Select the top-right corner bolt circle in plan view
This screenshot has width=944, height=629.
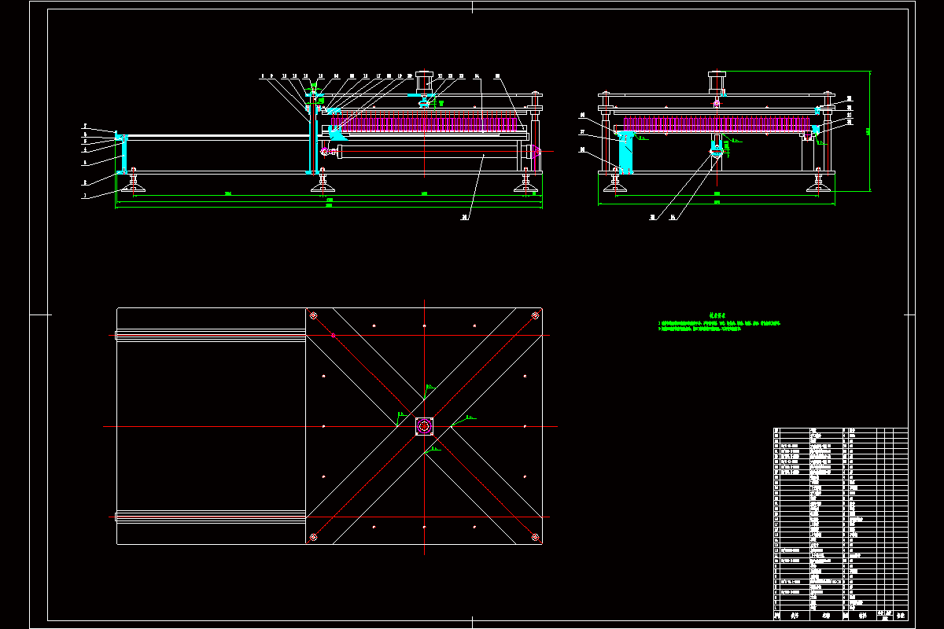pyautogui.click(x=535, y=316)
